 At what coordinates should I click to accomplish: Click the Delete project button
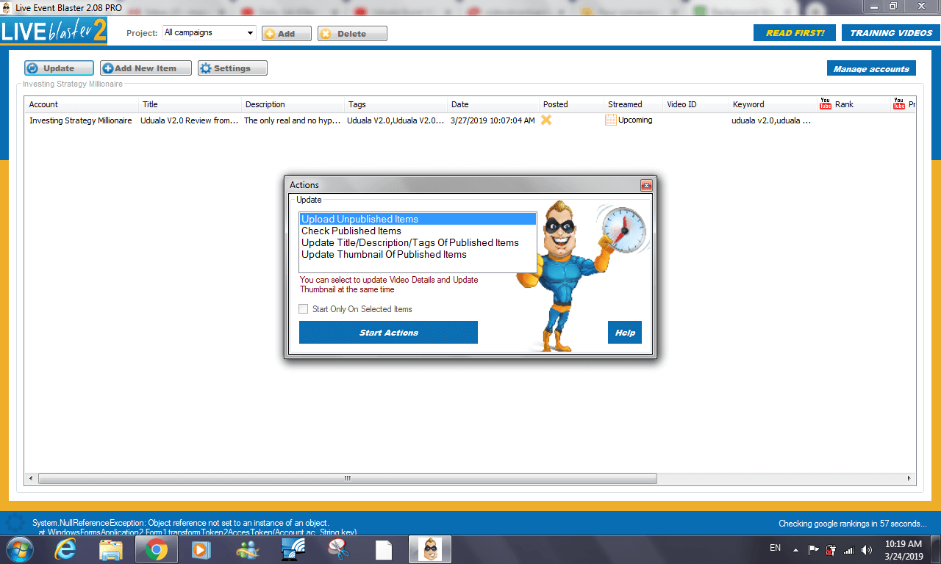[352, 34]
